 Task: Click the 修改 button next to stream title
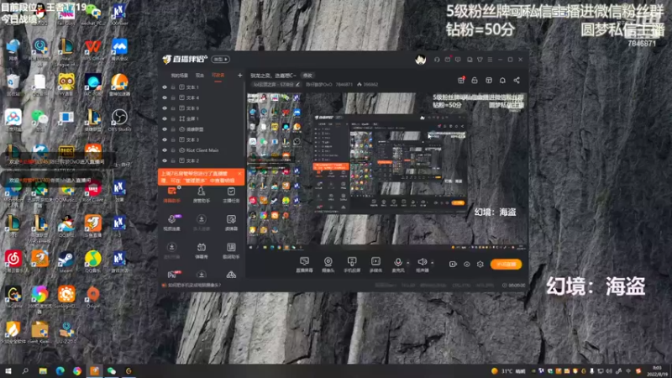tap(307, 76)
